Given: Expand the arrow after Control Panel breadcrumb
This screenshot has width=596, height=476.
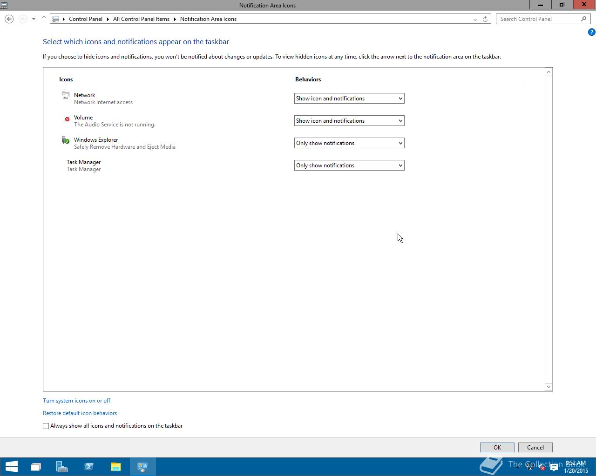Looking at the screenshot, I should click(108, 19).
